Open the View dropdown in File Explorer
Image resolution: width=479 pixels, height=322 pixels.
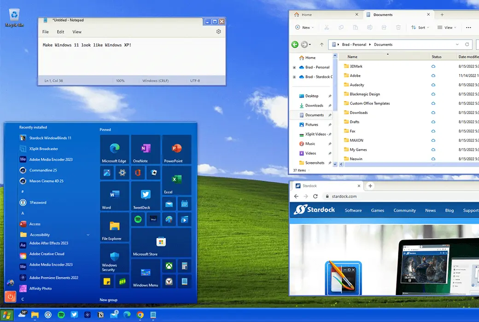tap(447, 28)
